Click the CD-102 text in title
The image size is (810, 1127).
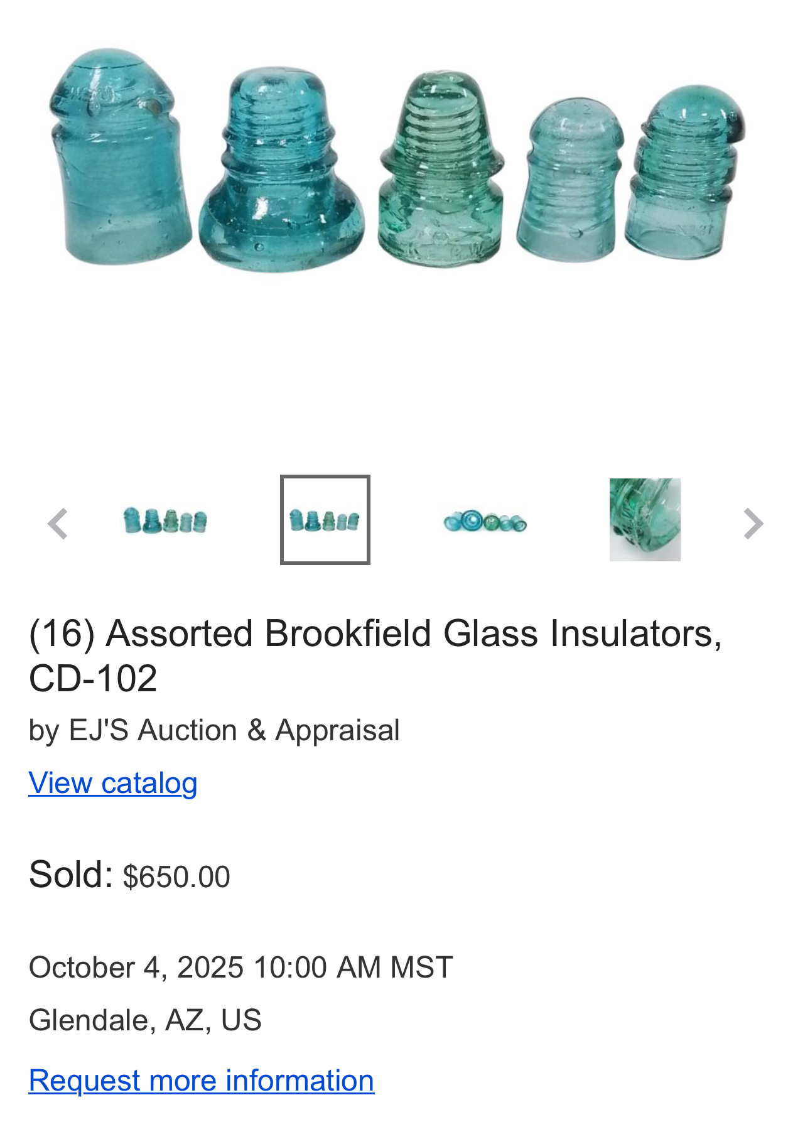coord(93,678)
